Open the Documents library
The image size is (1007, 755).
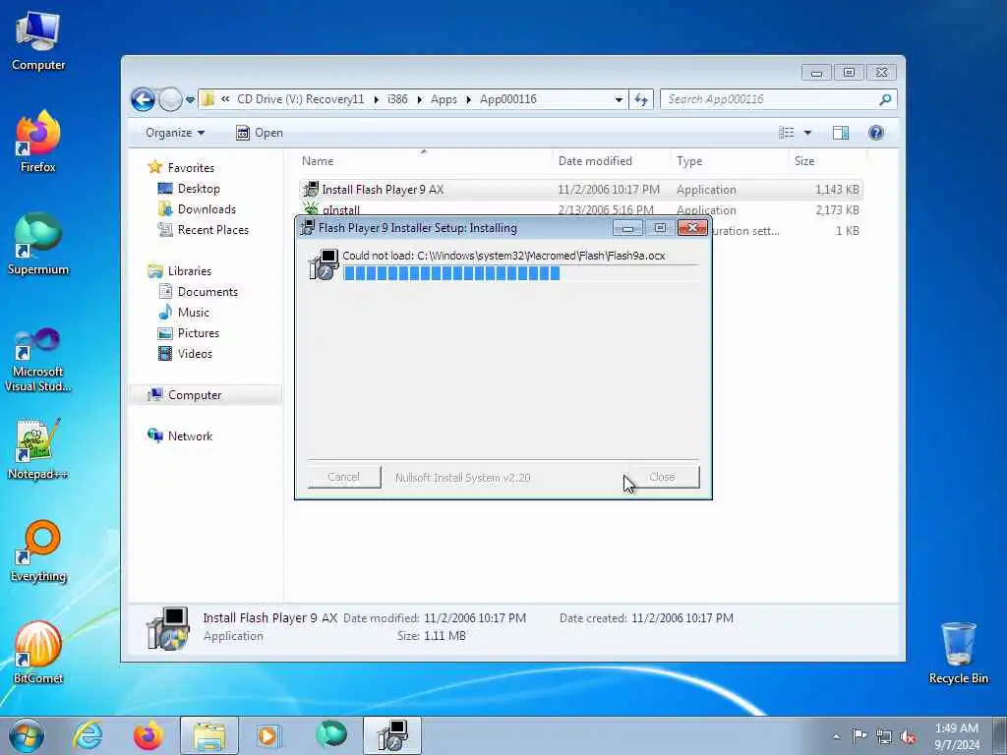(x=207, y=291)
